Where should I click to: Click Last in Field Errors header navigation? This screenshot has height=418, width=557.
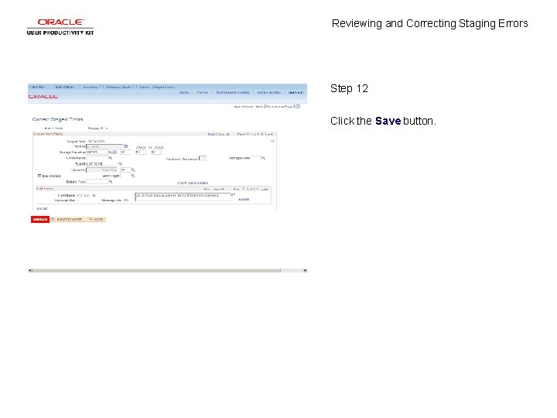click(x=265, y=189)
